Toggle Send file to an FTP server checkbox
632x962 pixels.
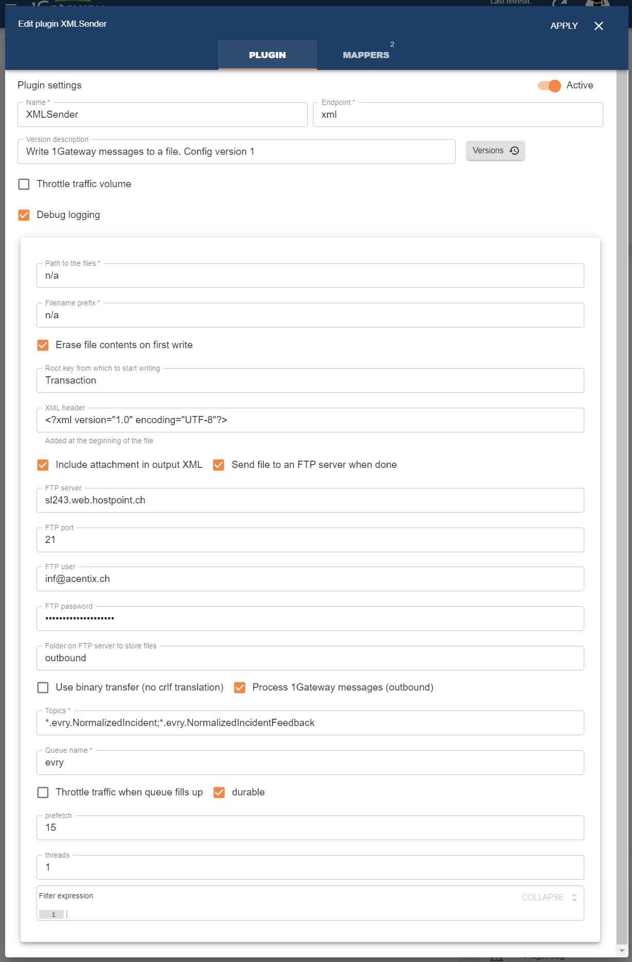pos(219,465)
